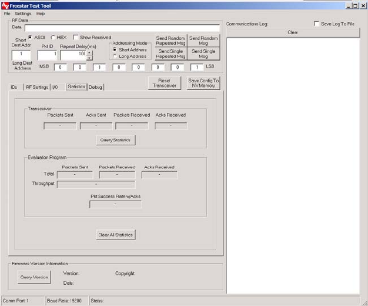The image size is (368, 306).
Task: Click the Throughput field
Action: [96, 185]
